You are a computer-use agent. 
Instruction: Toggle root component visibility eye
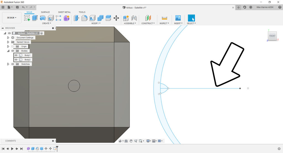tap(9, 33)
